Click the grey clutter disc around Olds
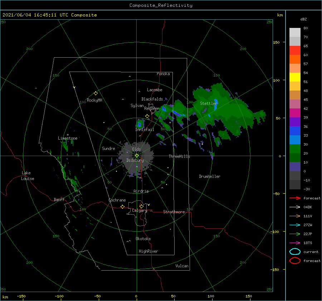 click(x=136, y=158)
